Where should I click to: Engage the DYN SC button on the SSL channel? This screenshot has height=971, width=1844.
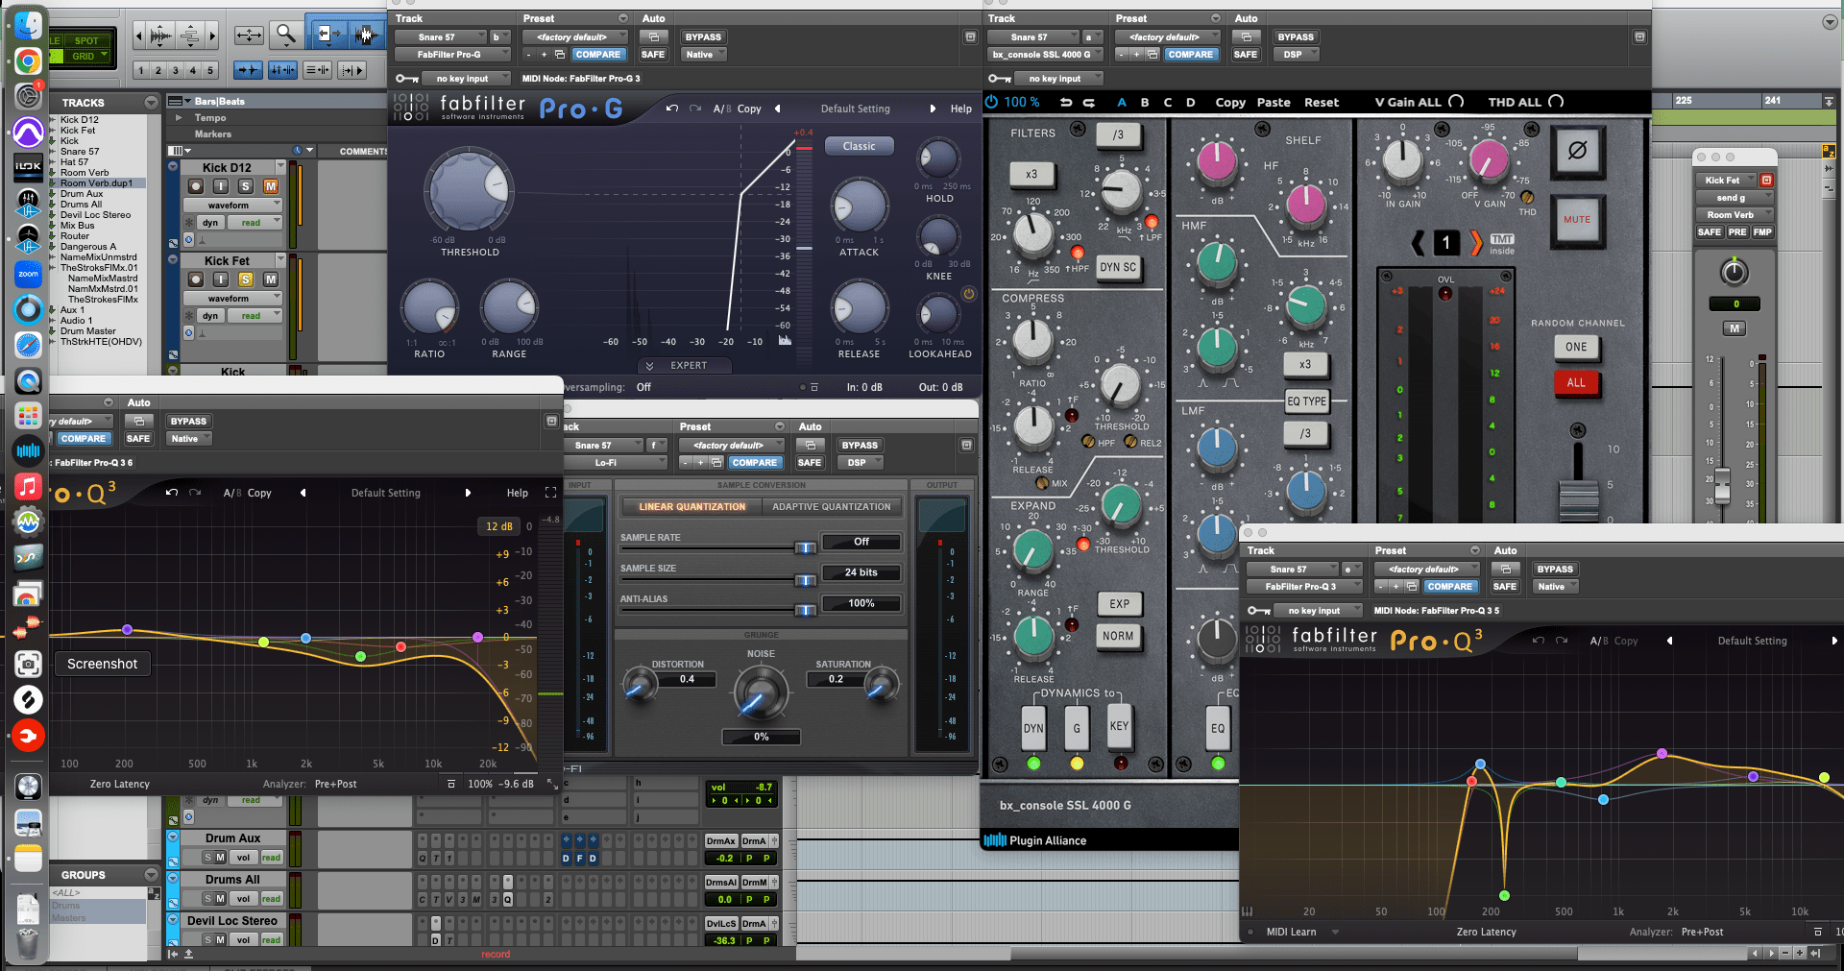coord(1117,267)
